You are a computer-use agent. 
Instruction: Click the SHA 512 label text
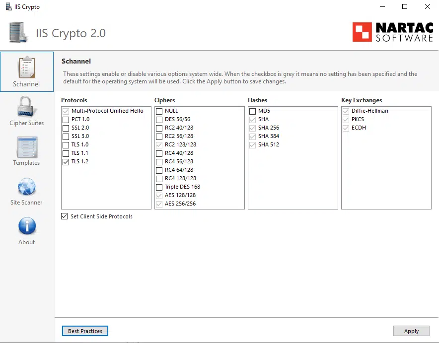[269, 144]
